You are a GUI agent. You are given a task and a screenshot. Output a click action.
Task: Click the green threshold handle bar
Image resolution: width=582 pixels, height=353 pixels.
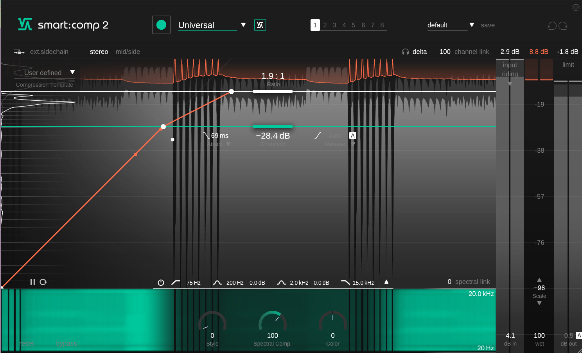pos(273,127)
